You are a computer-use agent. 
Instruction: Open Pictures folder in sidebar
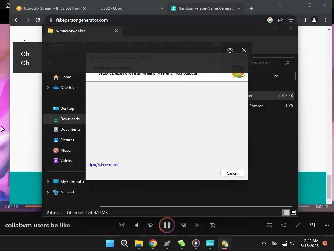click(64, 140)
